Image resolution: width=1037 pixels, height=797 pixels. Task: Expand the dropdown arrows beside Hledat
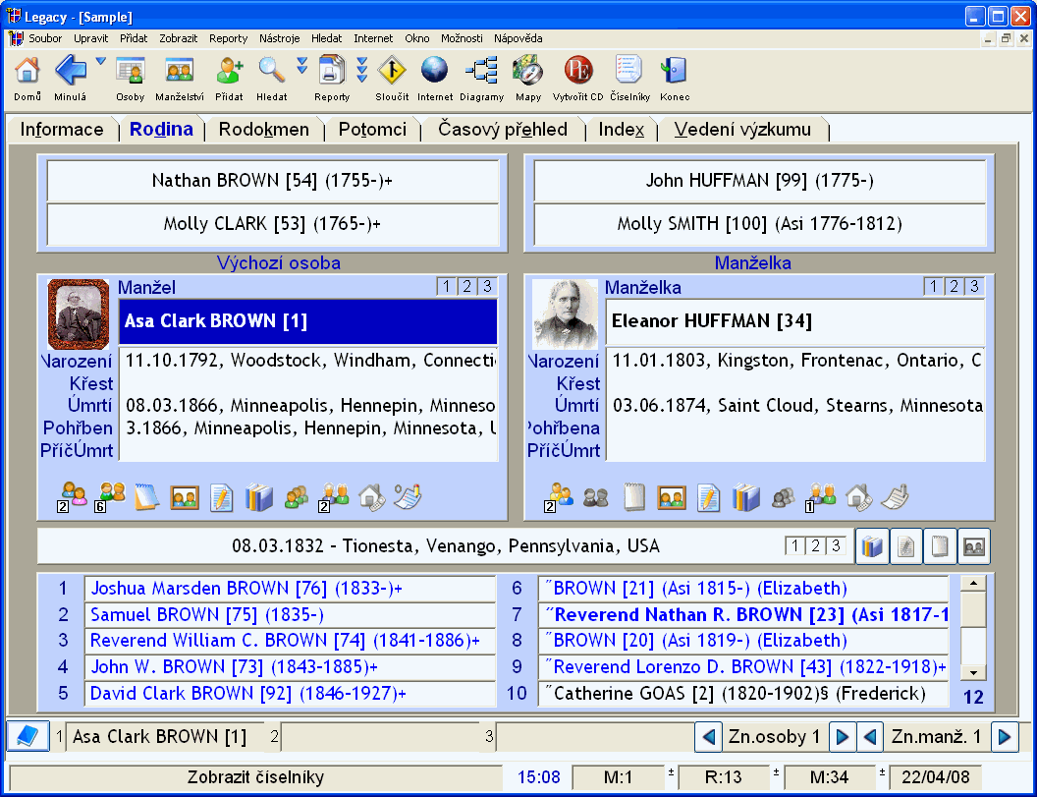click(301, 67)
